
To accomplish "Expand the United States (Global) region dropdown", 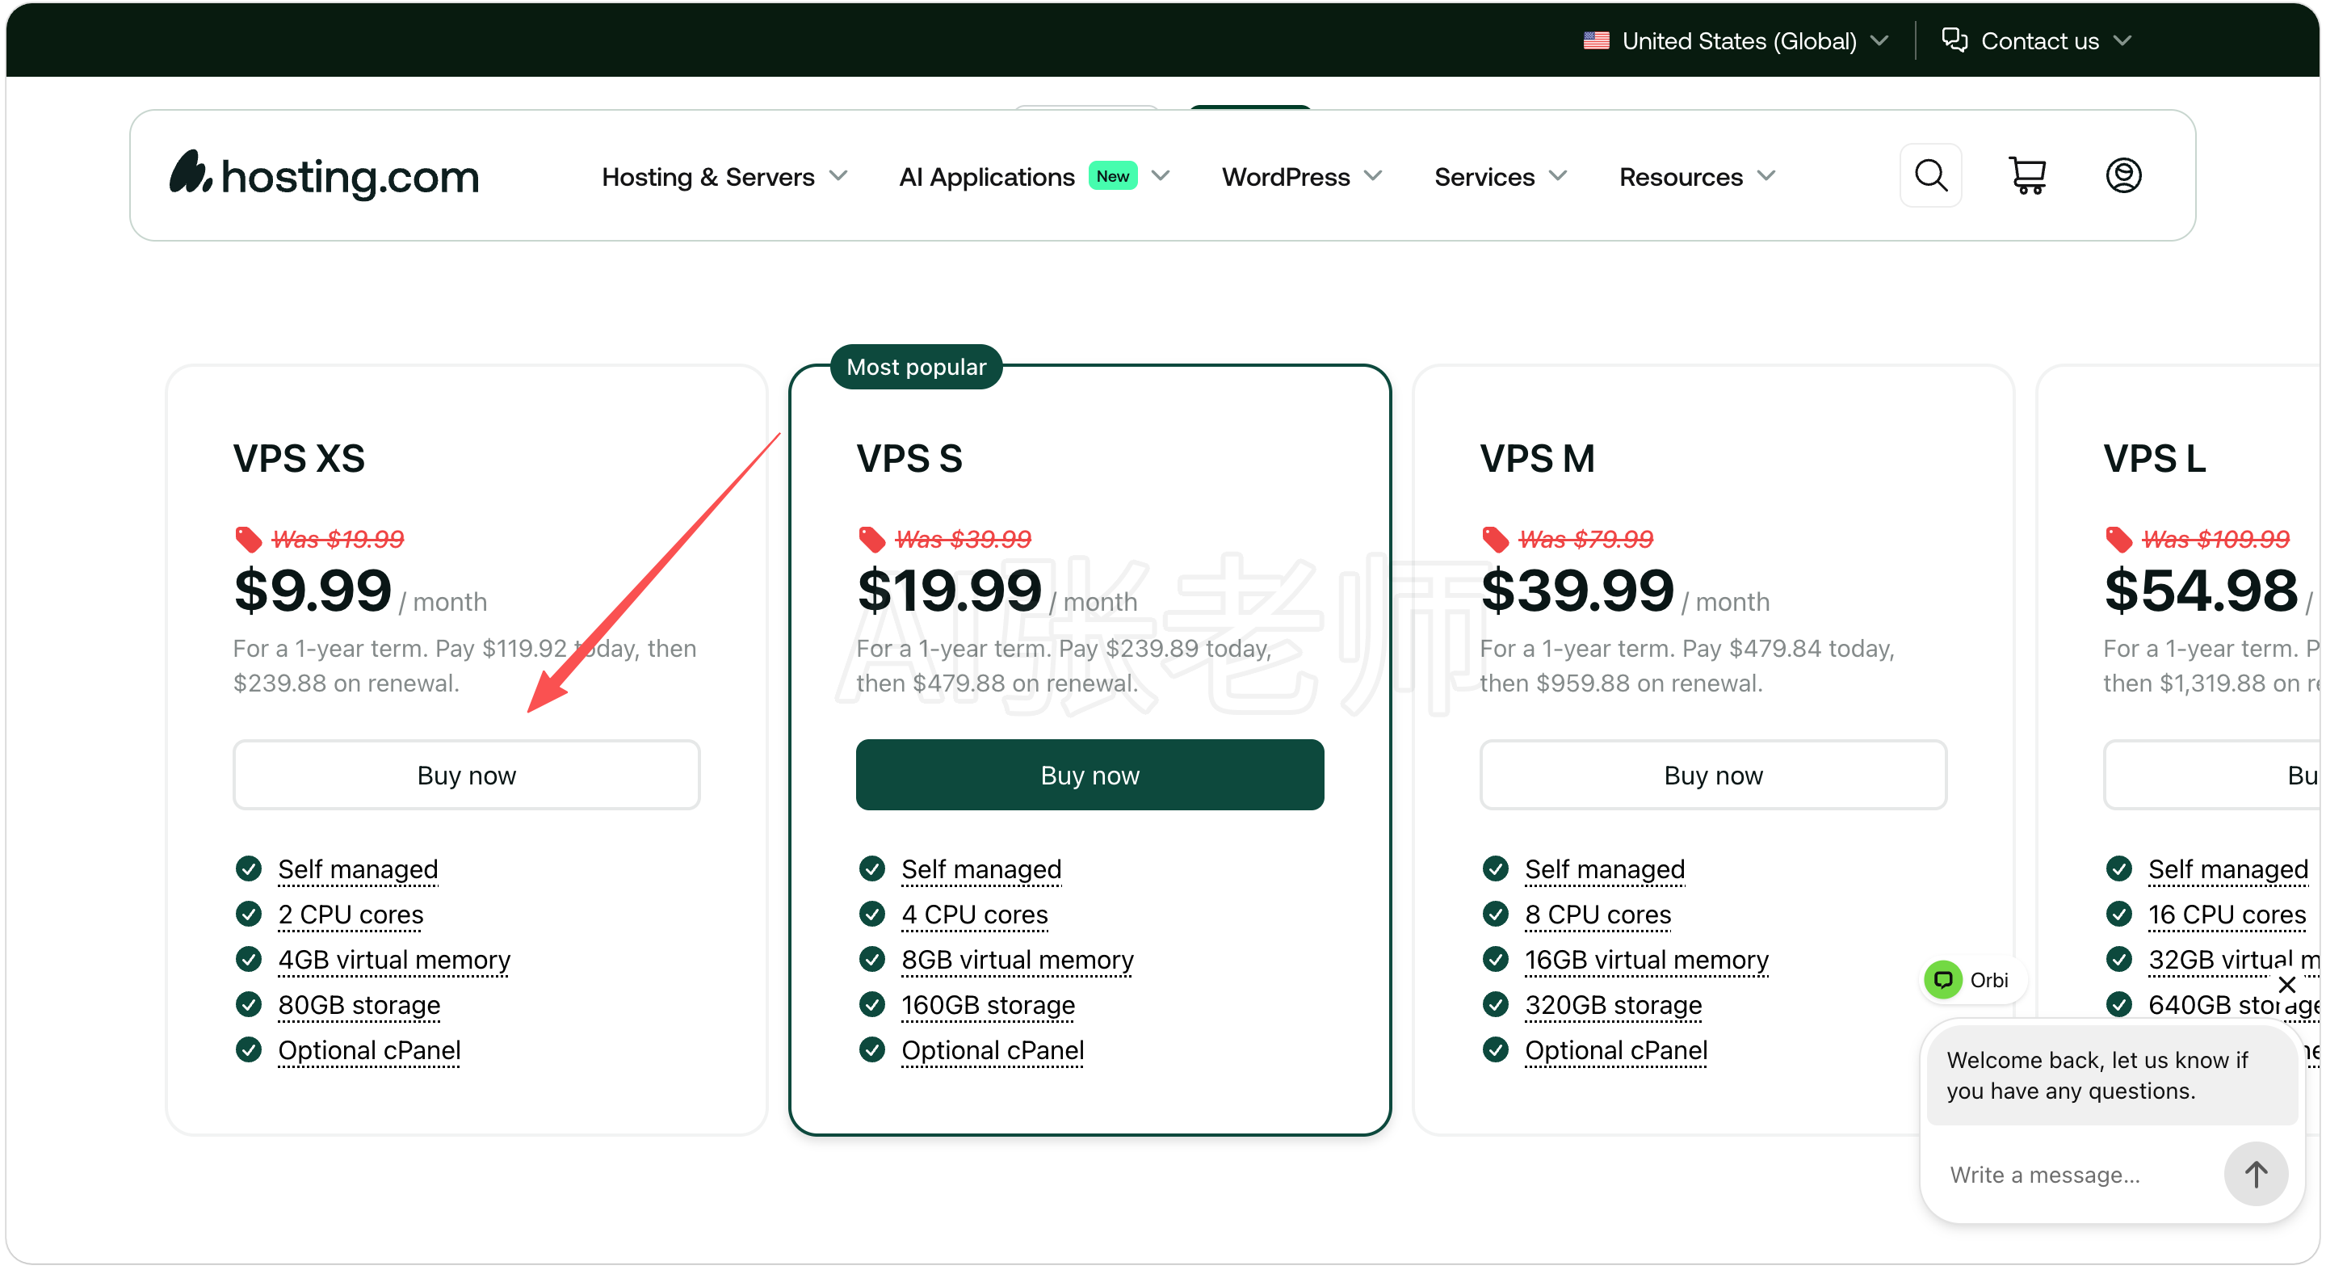I will 1879,40.
